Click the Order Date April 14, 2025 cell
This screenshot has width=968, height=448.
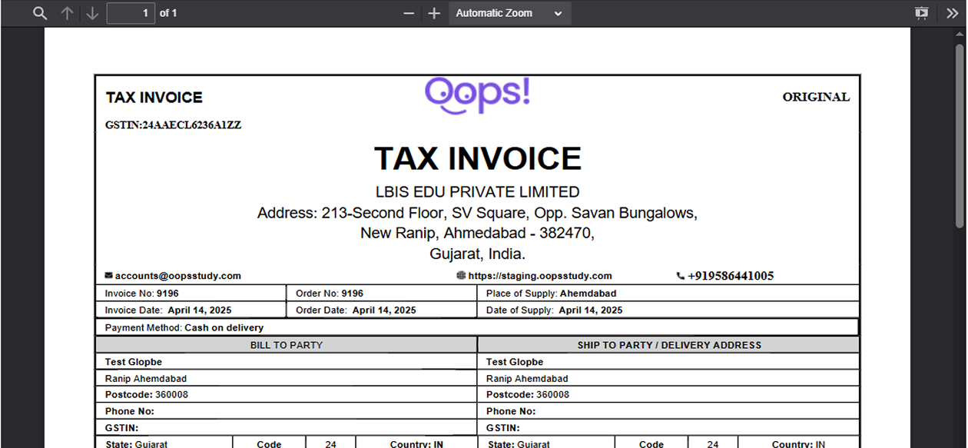click(381, 310)
